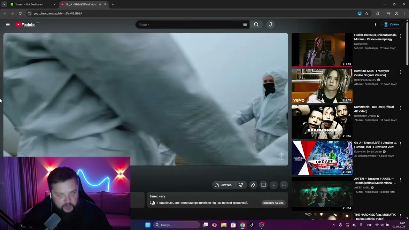
Task: Play the Go_A Shum Eurovision Grand Final thumbnail
Action: 322,158
